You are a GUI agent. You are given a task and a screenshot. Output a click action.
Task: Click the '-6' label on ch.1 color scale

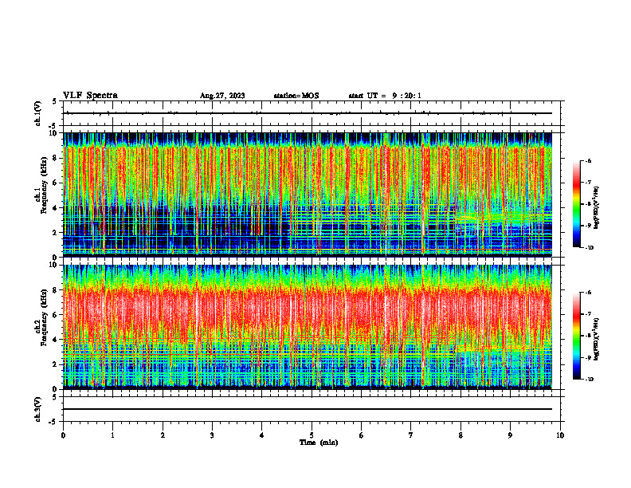pyautogui.click(x=588, y=161)
